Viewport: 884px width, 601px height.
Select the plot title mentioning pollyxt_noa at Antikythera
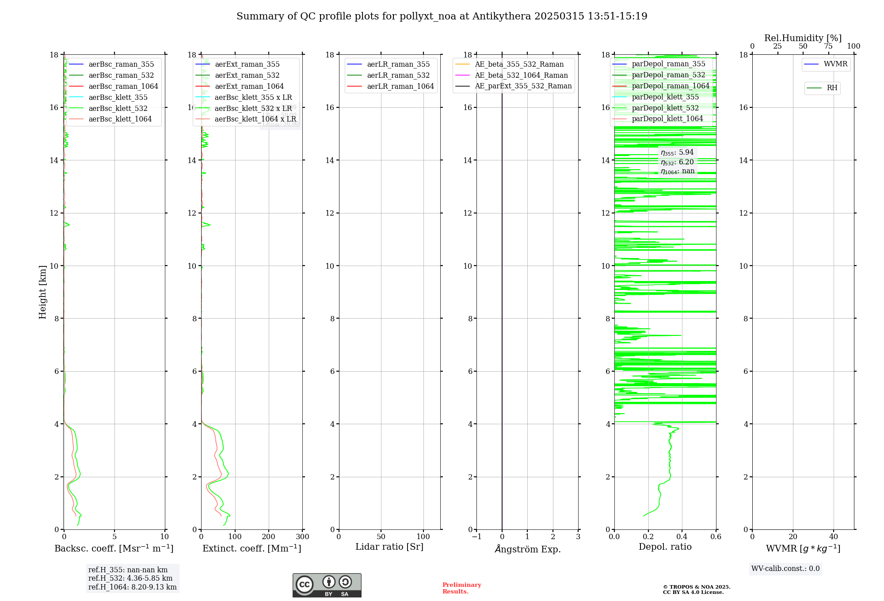[x=442, y=16]
